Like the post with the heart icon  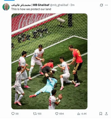[x=57, y=114]
